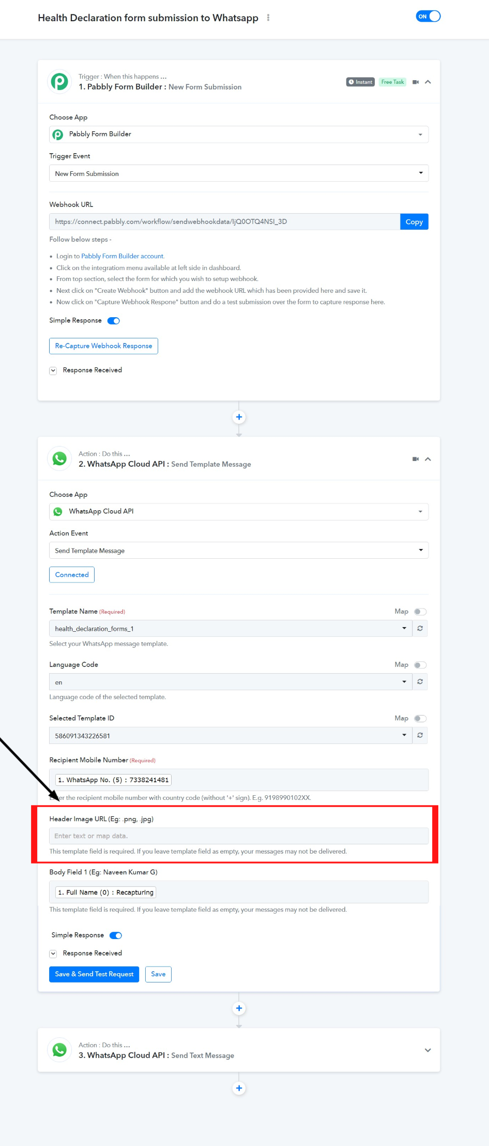Add step after trigger with plus icon
This screenshot has height=1146, width=489.
(239, 417)
